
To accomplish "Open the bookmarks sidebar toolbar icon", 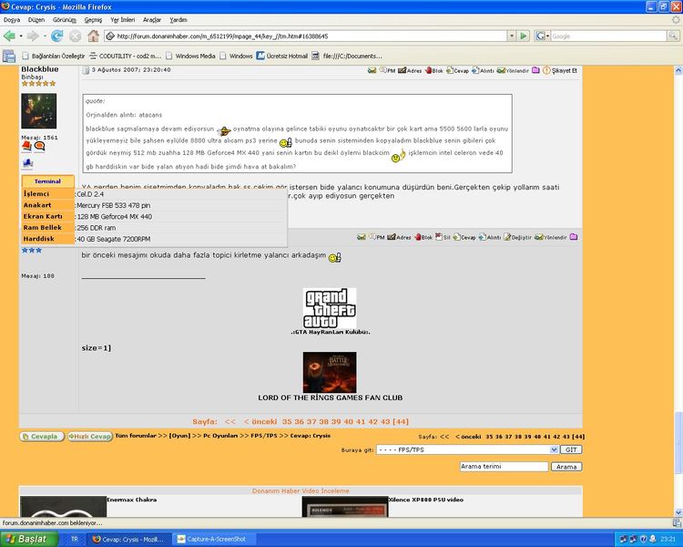I will [9, 56].
